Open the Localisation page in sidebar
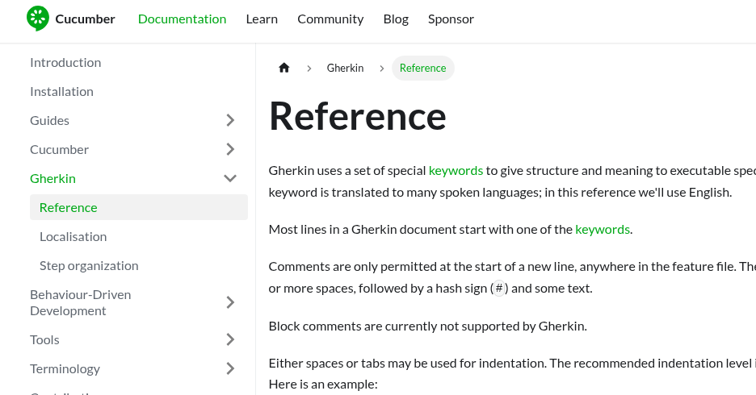The height and width of the screenshot is (395, 756). click(x=73, y=237)
